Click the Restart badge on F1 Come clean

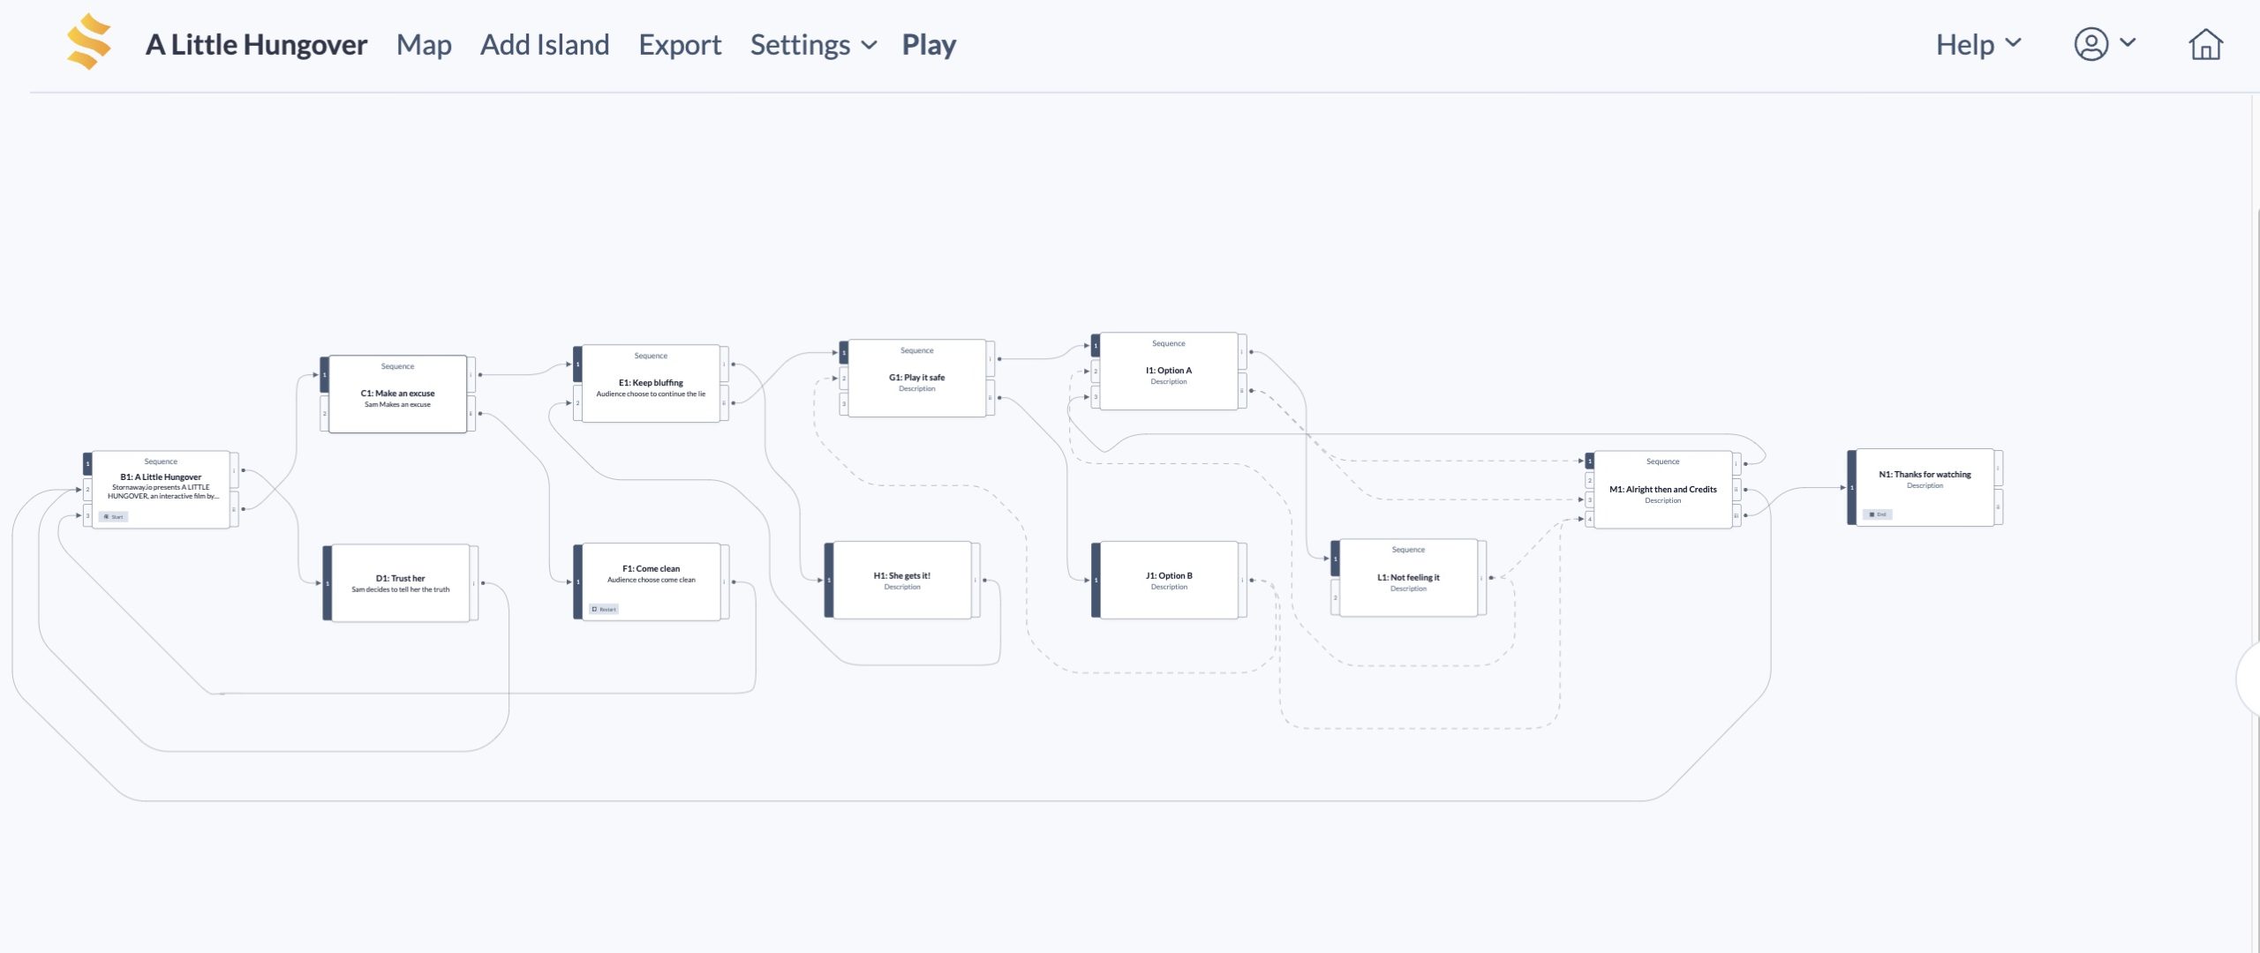click(x=605, y=608)
